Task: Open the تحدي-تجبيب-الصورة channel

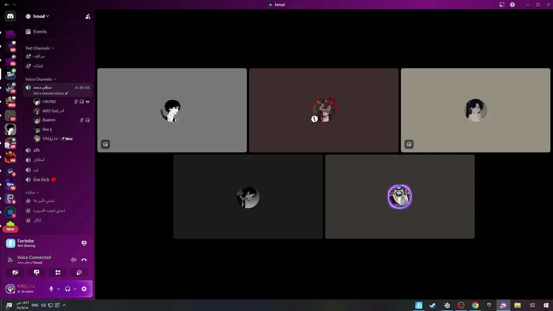Action: pyautogui.click(x=57, y=210)
